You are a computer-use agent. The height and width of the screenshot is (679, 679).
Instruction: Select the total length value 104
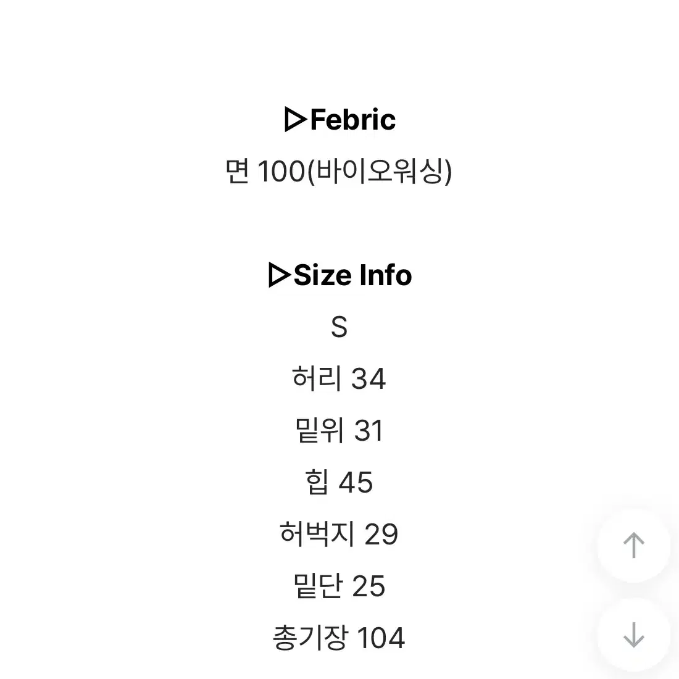381,638
